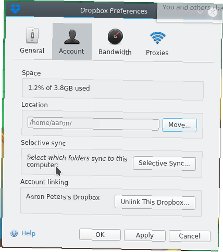Viewport: 223px width, 252px height.
Task: Click the /home/aaron/ location field
Action: coord(93,124)
